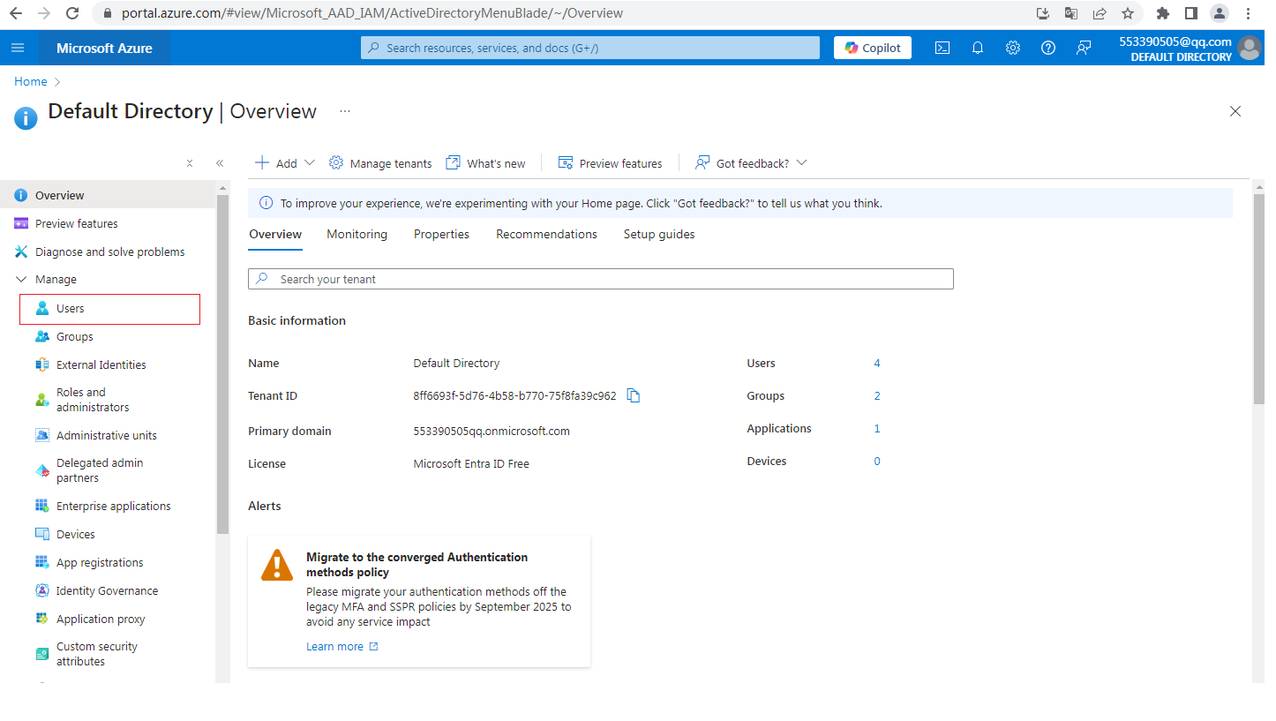Open the account profile avatar
The image size is (1276, 721).
click(1250, 48)
